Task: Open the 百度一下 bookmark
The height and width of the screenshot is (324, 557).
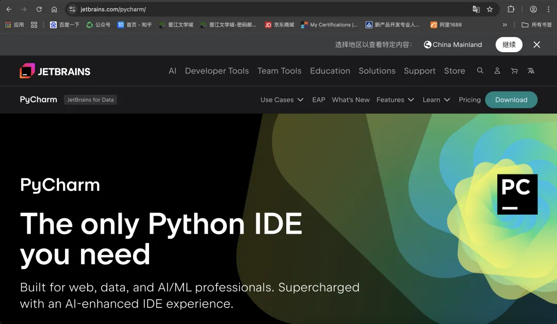Action: coord(64,25)
